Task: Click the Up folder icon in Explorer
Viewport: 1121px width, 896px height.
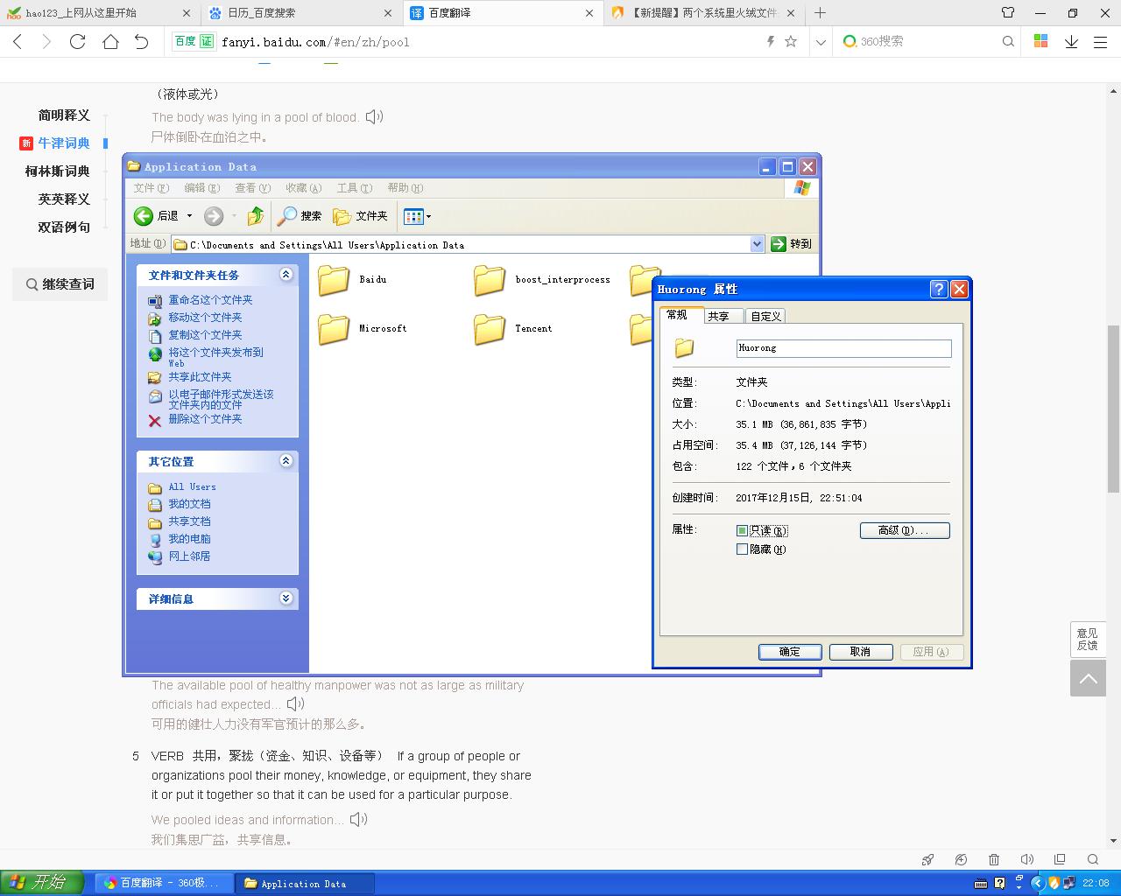Action: tap(255, 215)
